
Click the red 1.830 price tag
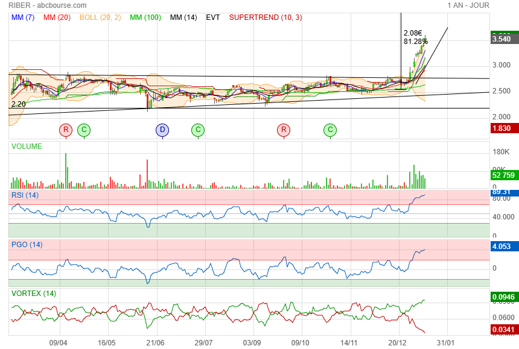502,128
